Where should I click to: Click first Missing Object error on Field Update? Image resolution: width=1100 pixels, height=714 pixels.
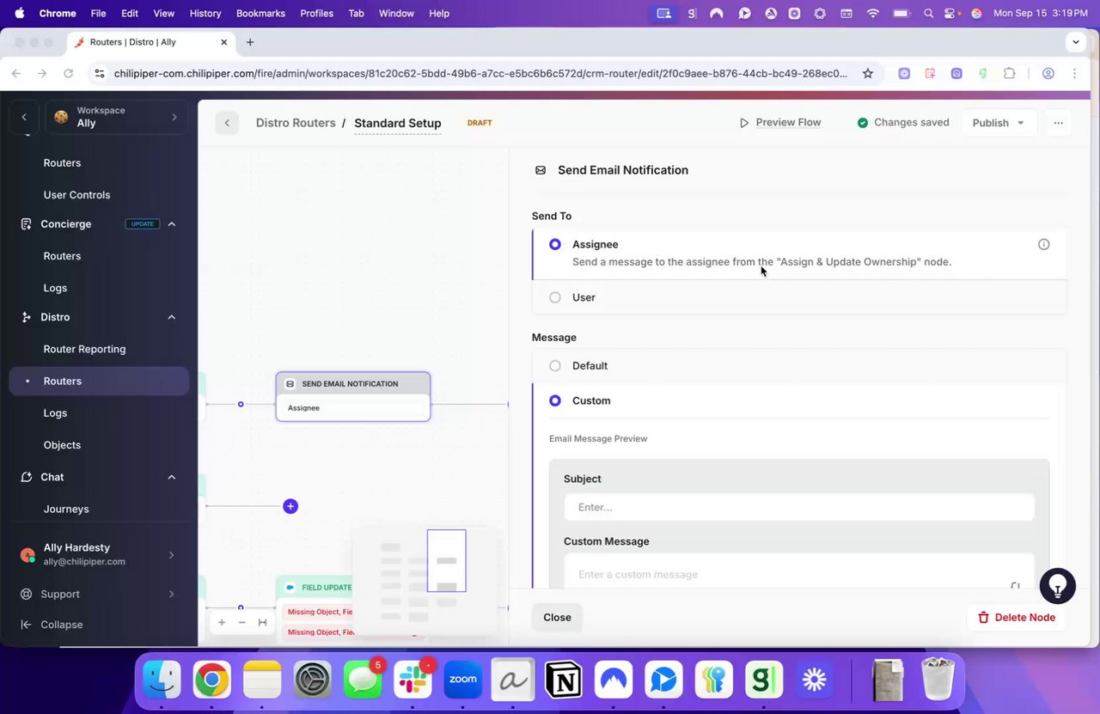(x=319, y=612)
